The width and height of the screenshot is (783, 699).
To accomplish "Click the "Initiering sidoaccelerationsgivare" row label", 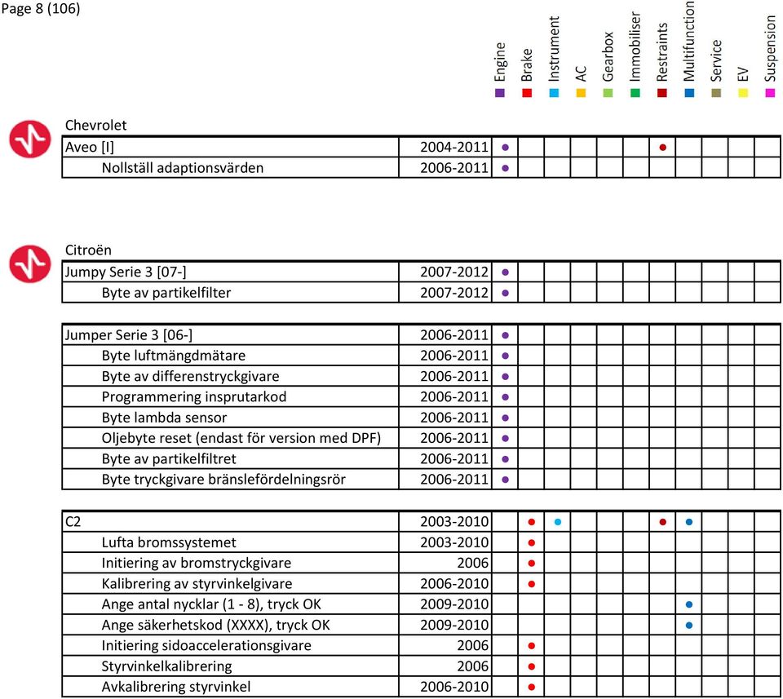I will pos(206,646).
